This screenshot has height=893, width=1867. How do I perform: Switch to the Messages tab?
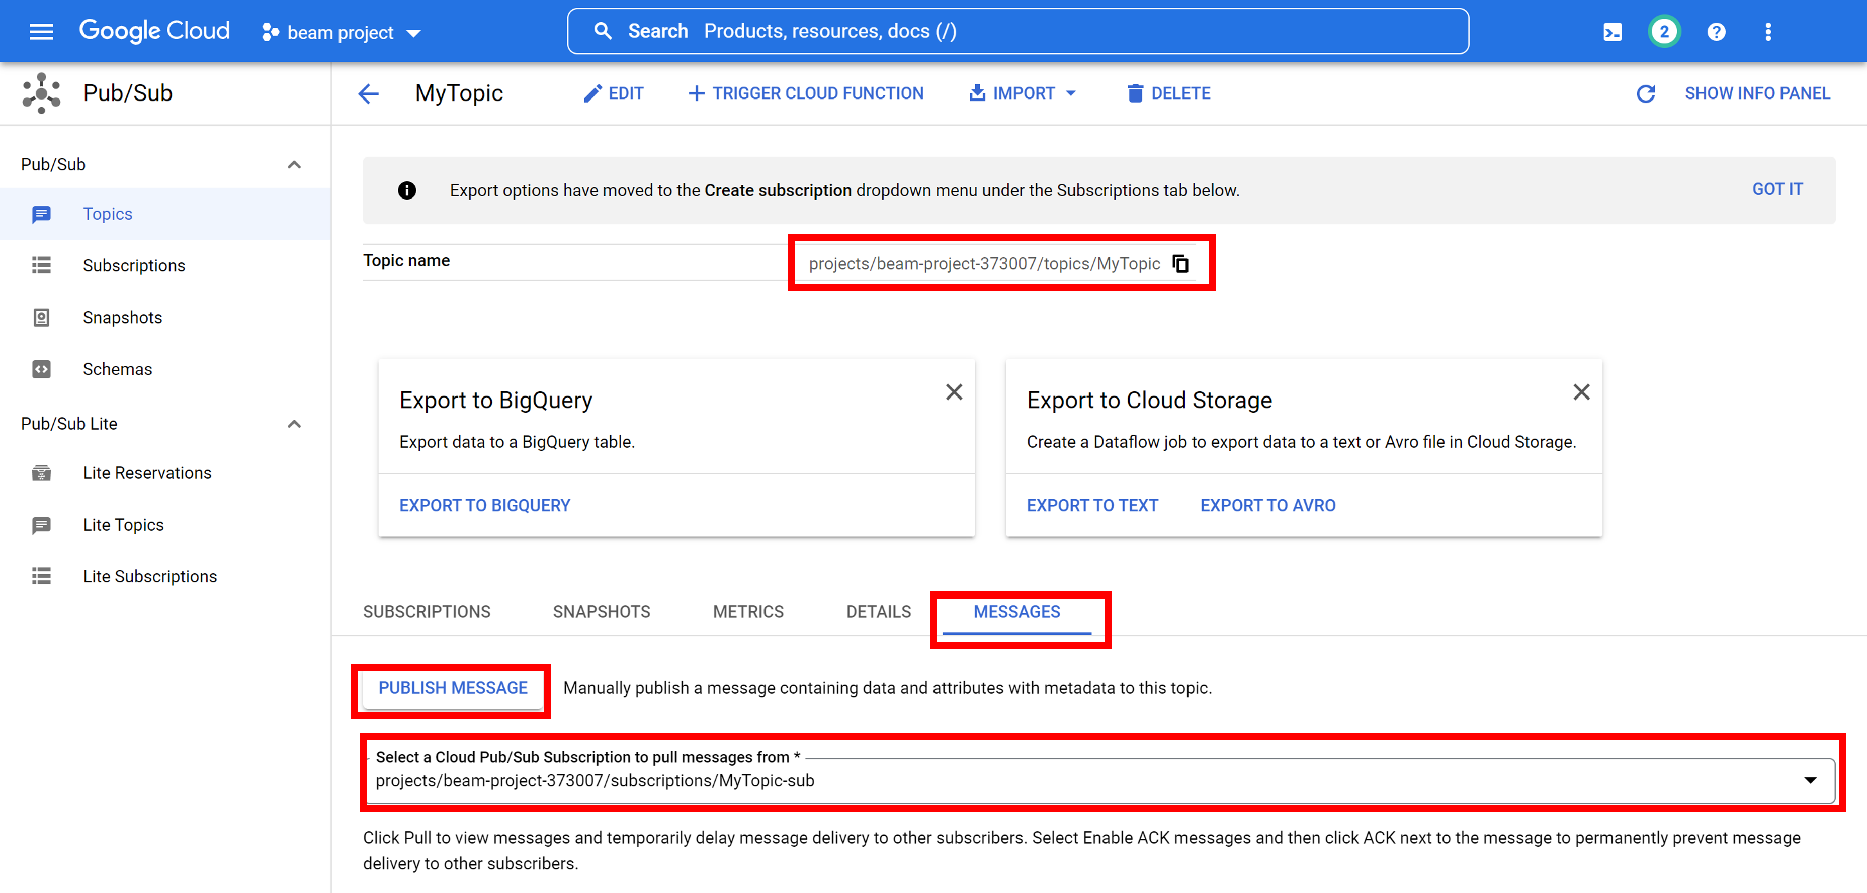[x=1017, y=611]
